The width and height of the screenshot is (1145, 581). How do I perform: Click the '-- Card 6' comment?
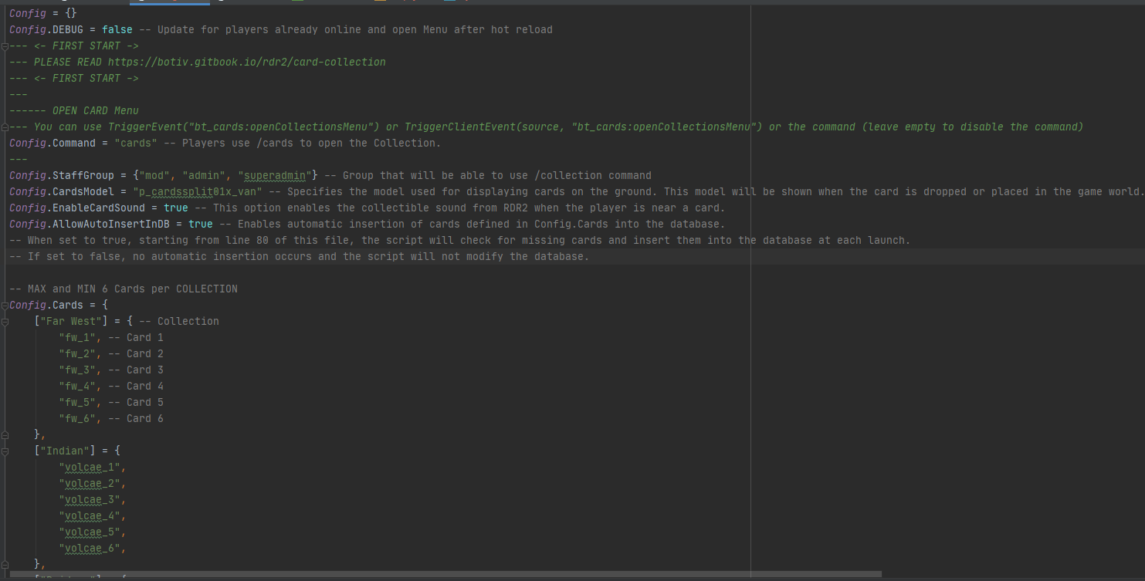136,418
